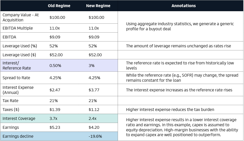Select the $3.77 interest expense value
This screenshot has height=141, width=244.
coord(94,90)
